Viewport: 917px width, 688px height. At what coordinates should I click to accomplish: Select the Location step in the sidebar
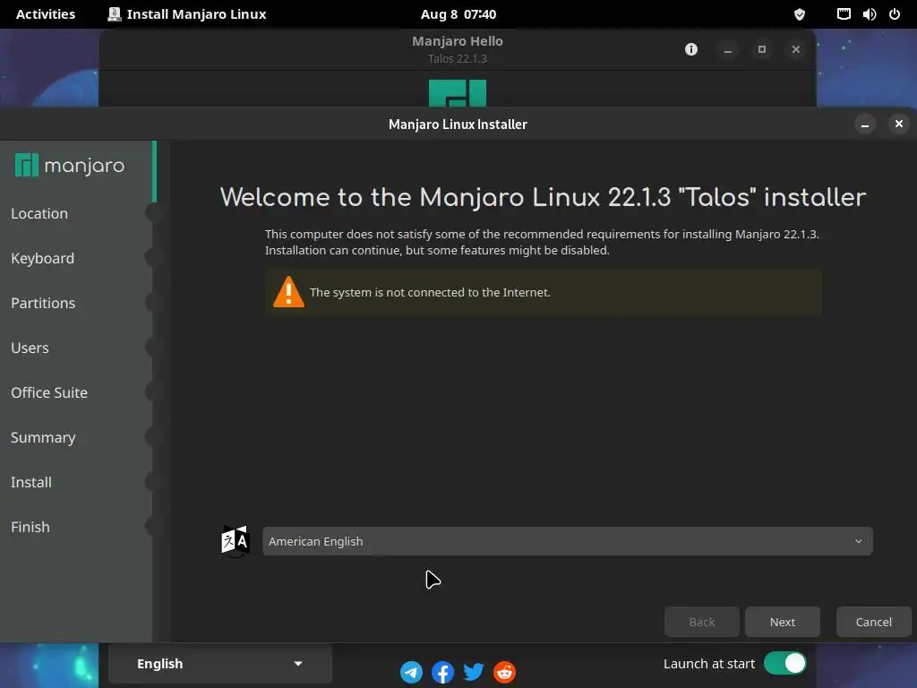pyautogui.click(x=39, y=213)
